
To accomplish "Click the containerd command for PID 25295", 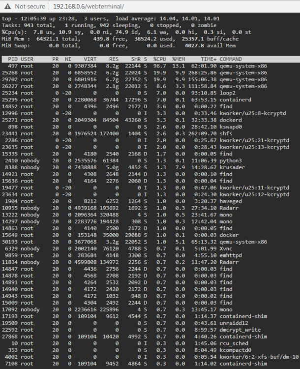I will [x=235, y=100].
